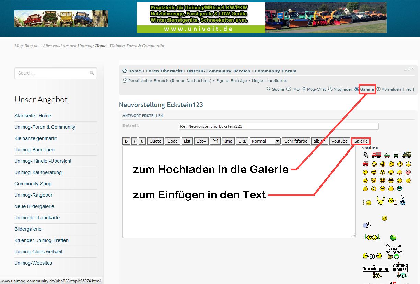Toggle italic text formatting button

tap(134, 141)
